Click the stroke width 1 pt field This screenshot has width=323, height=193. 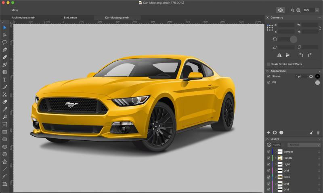pos(301,76)
